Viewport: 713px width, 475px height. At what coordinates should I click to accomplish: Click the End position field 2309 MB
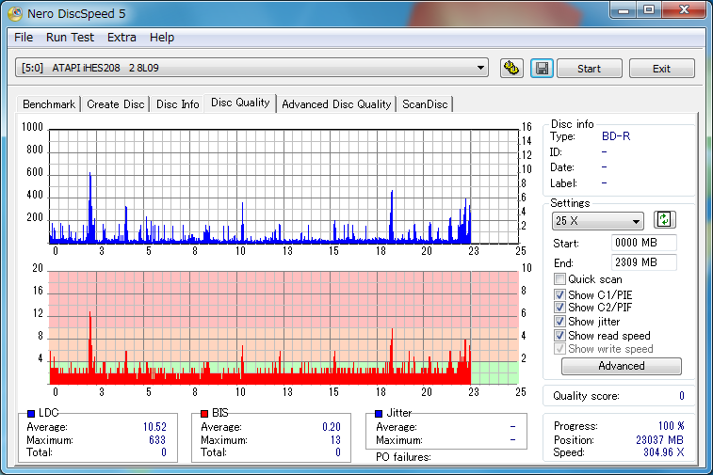click(644, 262)
